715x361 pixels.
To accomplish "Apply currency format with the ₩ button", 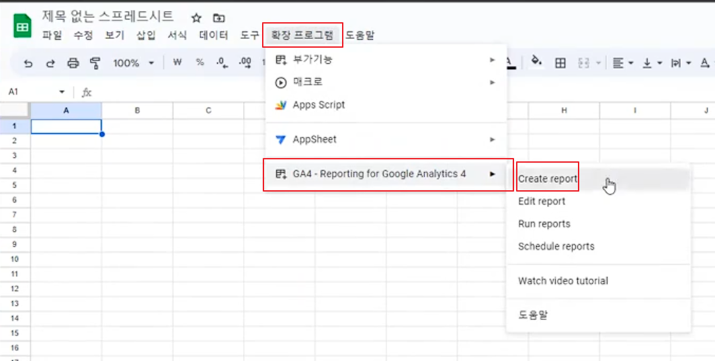I will click(177, 63).
